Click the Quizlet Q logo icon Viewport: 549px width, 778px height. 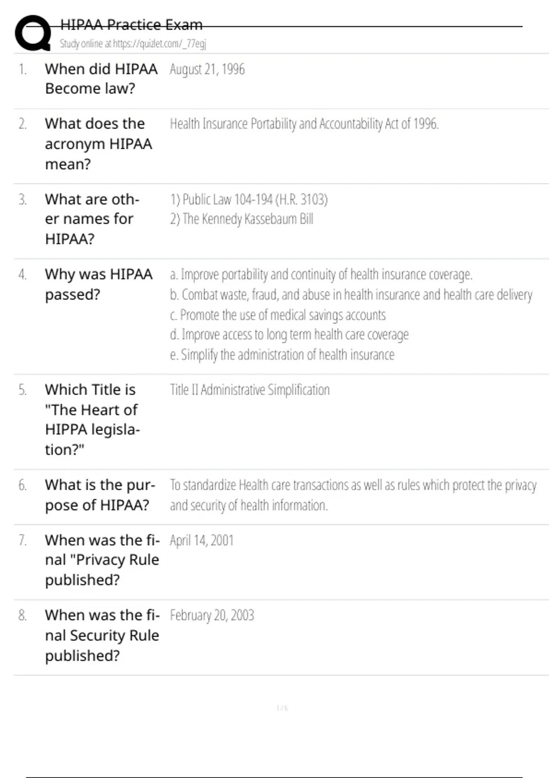32,33
